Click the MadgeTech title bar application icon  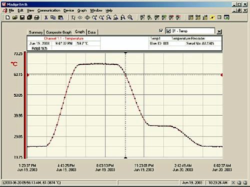coord(4,4)
